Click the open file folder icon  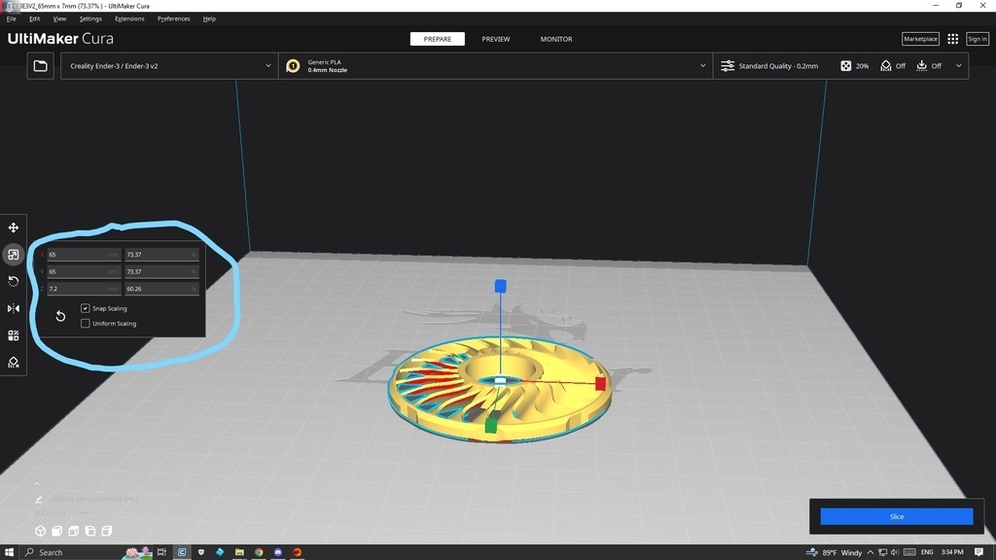[40, 66]
